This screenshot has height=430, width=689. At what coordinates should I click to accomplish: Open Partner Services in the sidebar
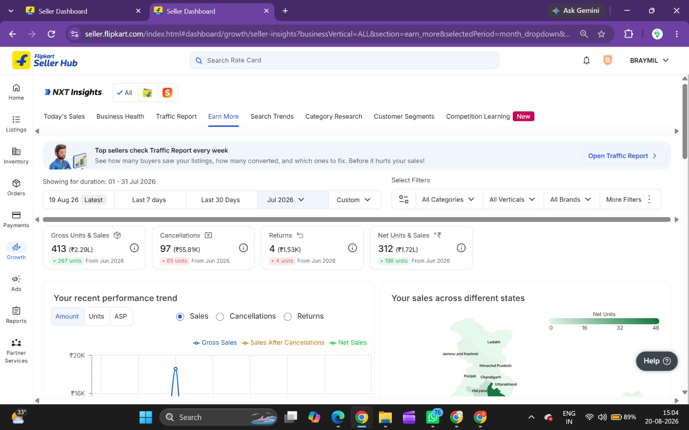coord(16,351)
